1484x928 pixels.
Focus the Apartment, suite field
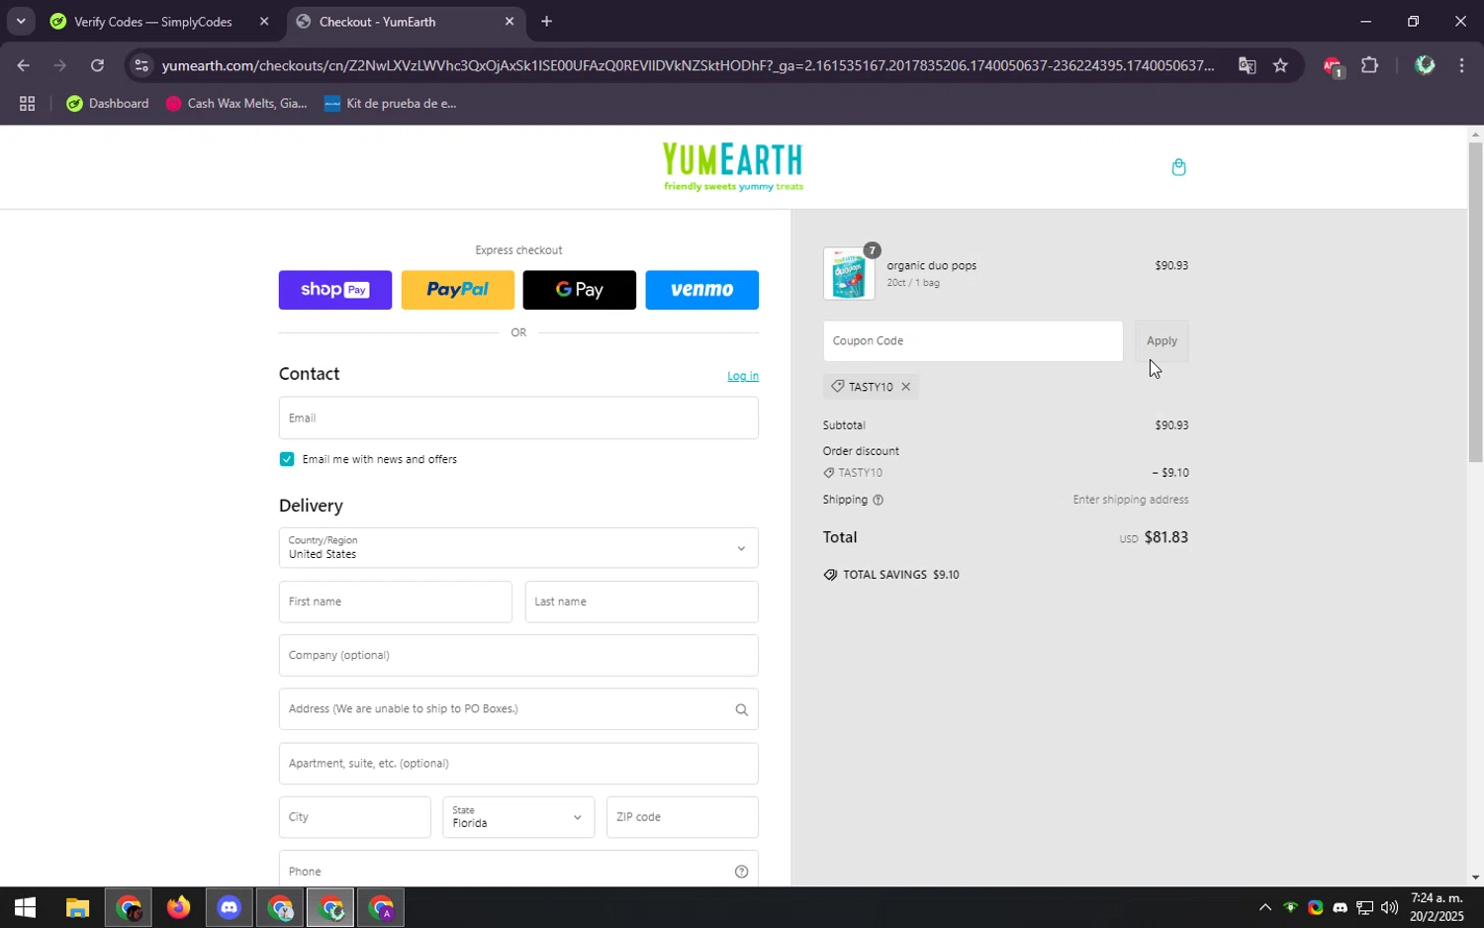(x=518, y=764)
